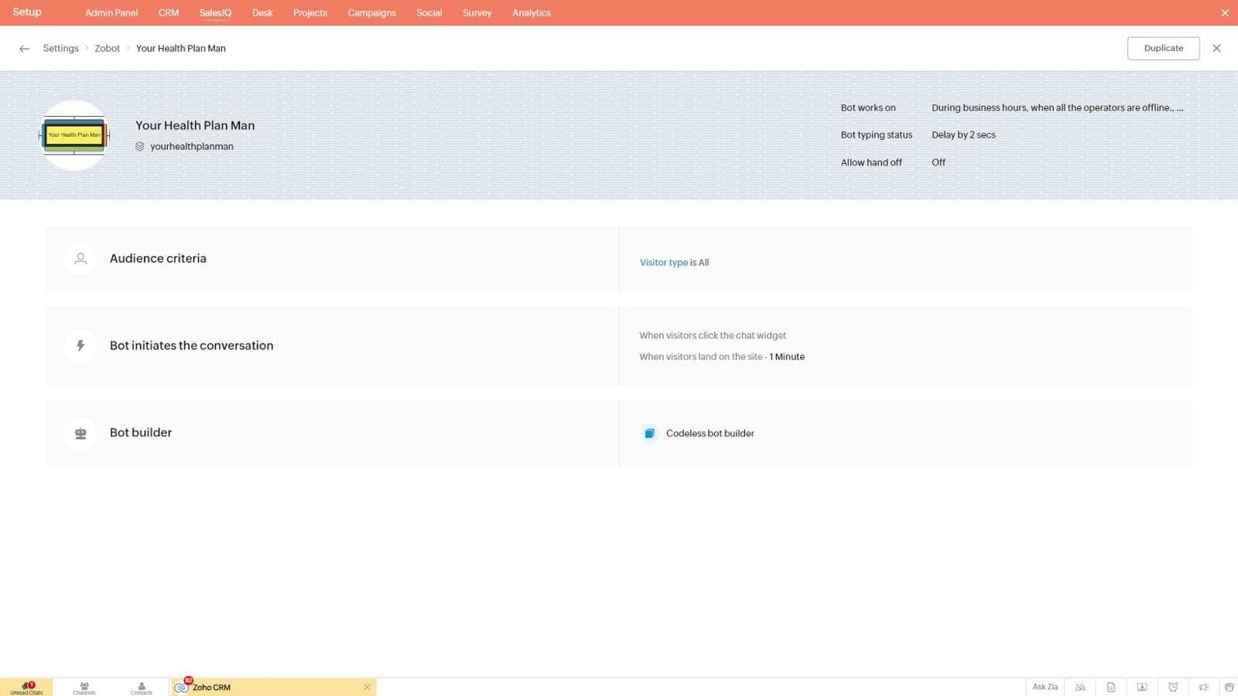This screenshot has height=696, width=1238.
Task: Click the Allow hand off 'Off' value
Action: pyautogui.click(x=939, y=162)
